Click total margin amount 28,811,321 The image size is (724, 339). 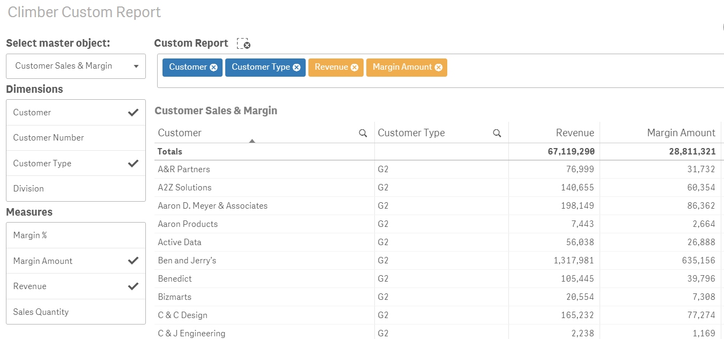(692, 152)
